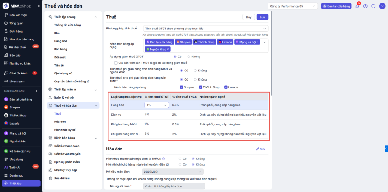Open Phương pháp tính thuế dropdown
Image resolution: width=388 pixels, height=192 pixels.
tap(206, 29)
